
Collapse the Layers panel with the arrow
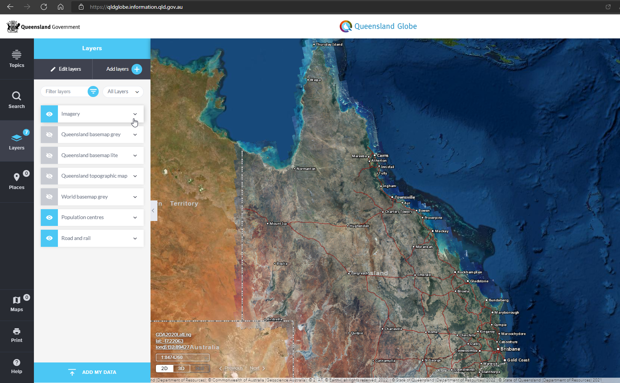153,211
